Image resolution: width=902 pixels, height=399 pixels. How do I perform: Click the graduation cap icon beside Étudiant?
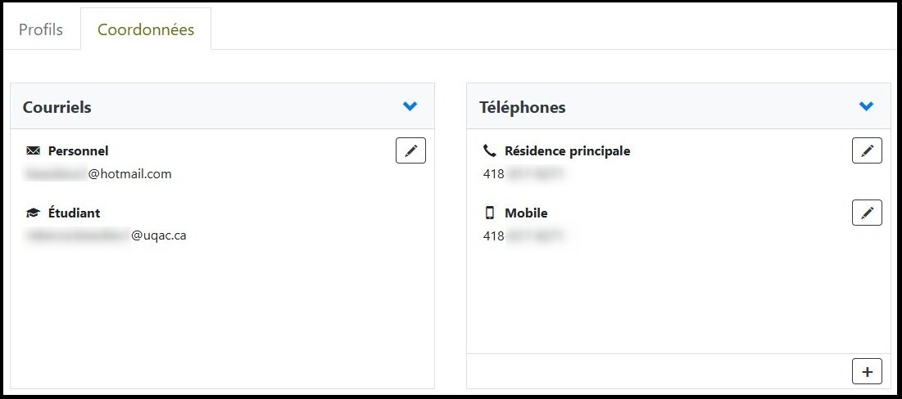pos(33,213)
